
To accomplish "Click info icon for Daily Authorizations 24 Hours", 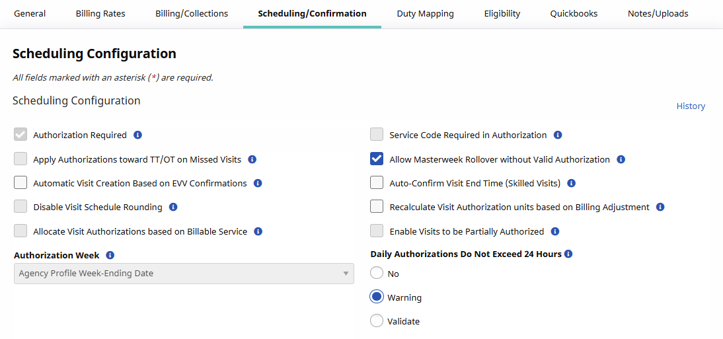I will coord(568,254).
